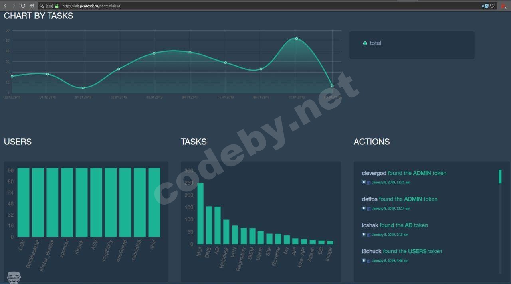This screenshot has width=511, height=284.
Task: Open clevergod's user profile link
Action: (x=374, y=173)
